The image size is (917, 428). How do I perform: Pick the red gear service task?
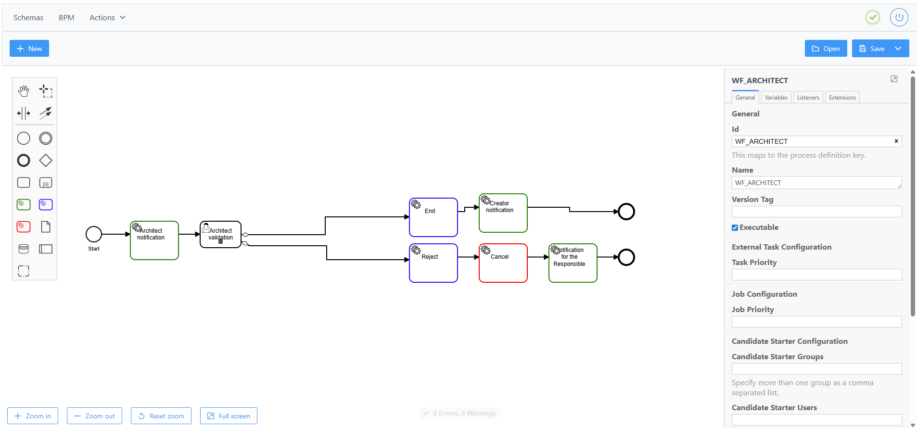(24, 227)
